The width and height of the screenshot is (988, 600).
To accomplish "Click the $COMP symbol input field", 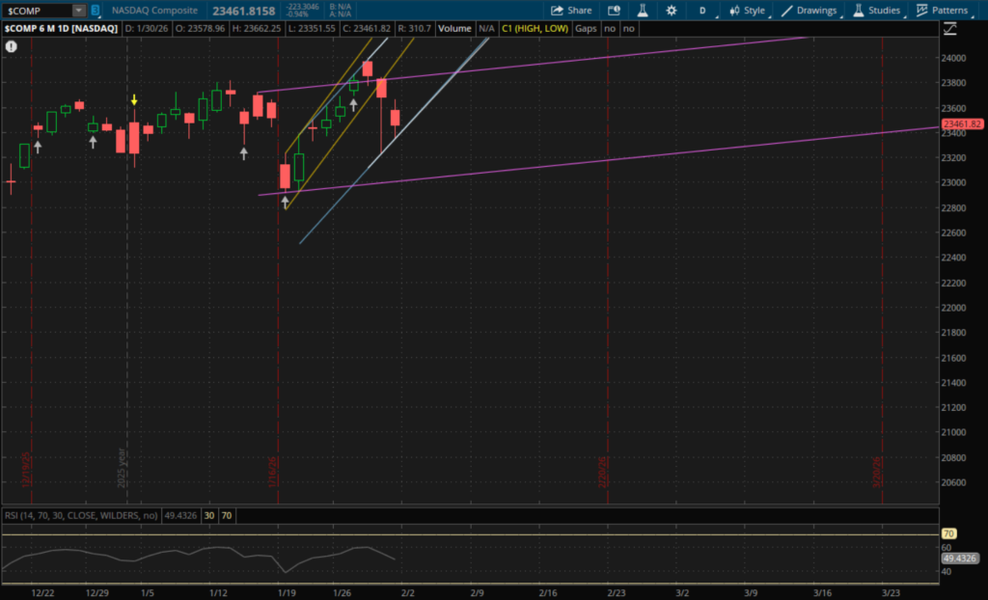I will [37, 10].
